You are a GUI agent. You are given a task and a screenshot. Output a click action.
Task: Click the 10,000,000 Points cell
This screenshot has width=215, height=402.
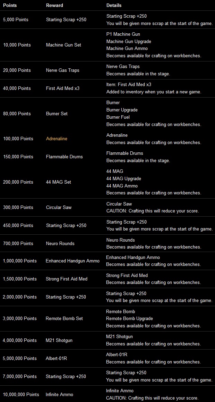pos(21,394)
